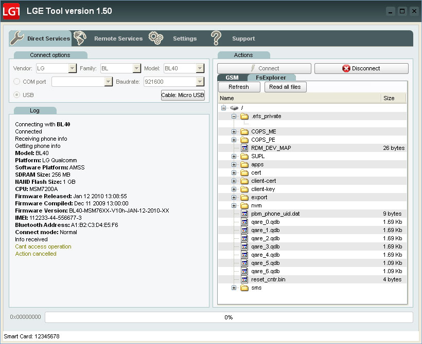The image size is (422, 344).
Task: Maximize the LGE Tool window
Action: coord(402,11)
